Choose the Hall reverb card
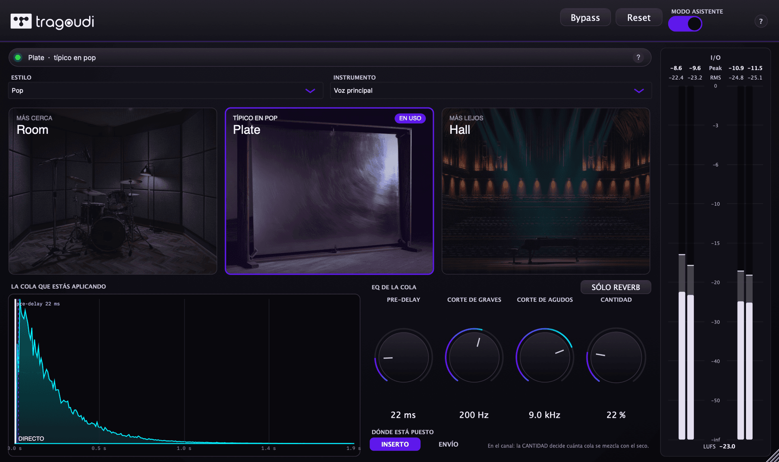Viewport: 779px width, 462px height. point(546,191)
